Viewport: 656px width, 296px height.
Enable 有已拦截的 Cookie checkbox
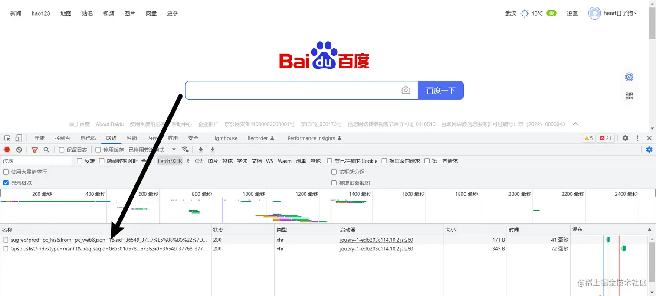tap(330, 161)
